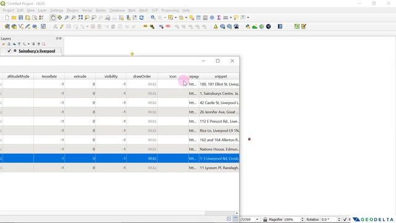Sort by the visibility column header

click(x=111, y=76)
